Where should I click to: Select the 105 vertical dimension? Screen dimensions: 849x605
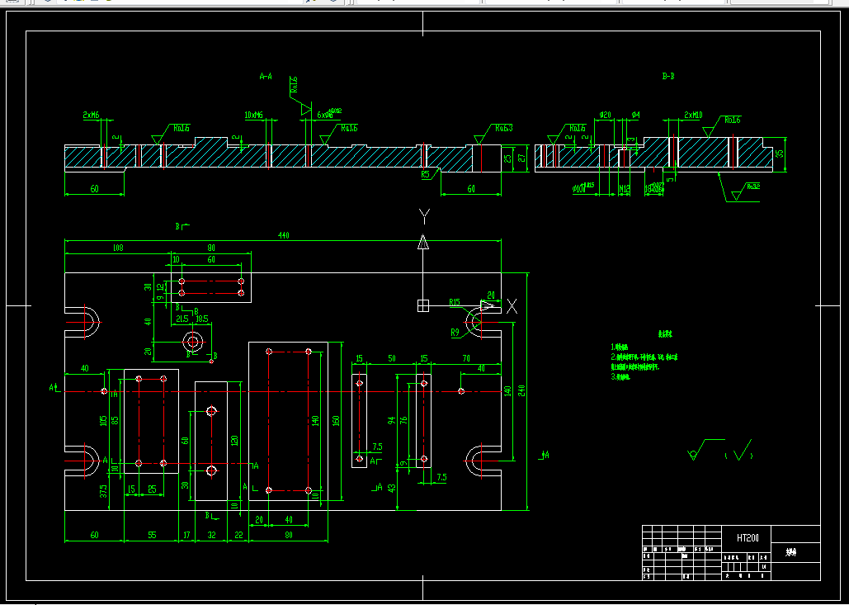click(103, 421)
